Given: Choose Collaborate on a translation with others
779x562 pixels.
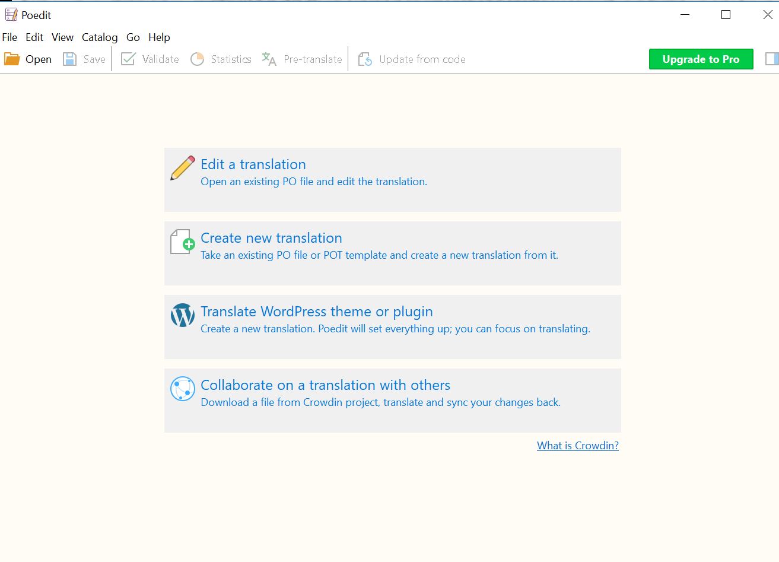Looking at the screenshot, I should 325,385.
